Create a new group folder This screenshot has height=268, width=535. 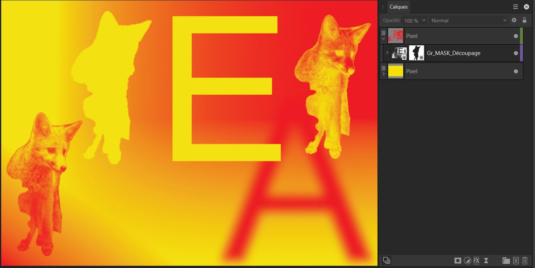pos(506,260)
